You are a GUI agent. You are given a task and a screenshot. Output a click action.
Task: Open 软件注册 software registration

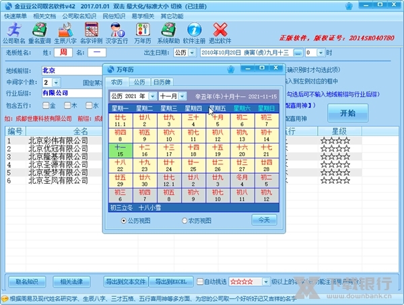pyautogui.click(x=194, y=33)
